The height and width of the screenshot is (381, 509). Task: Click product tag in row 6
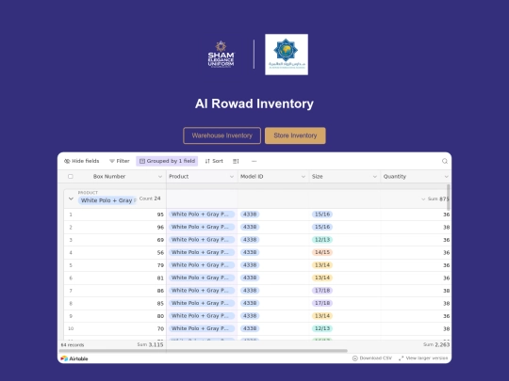pos(202,278)
